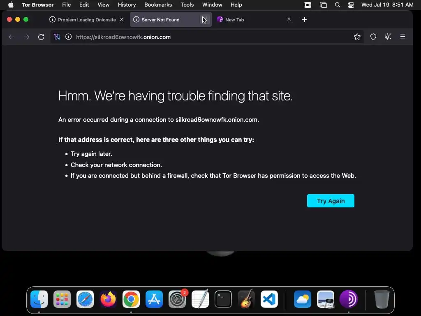Click the date and time display
Screen dimensions: 421x316
coord(387,5)
